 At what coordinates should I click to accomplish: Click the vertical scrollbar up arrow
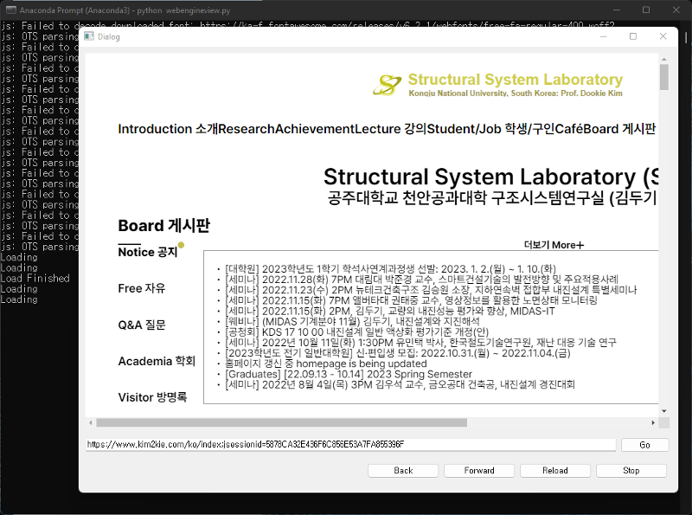pyautogui.click(x=663, y=59)
